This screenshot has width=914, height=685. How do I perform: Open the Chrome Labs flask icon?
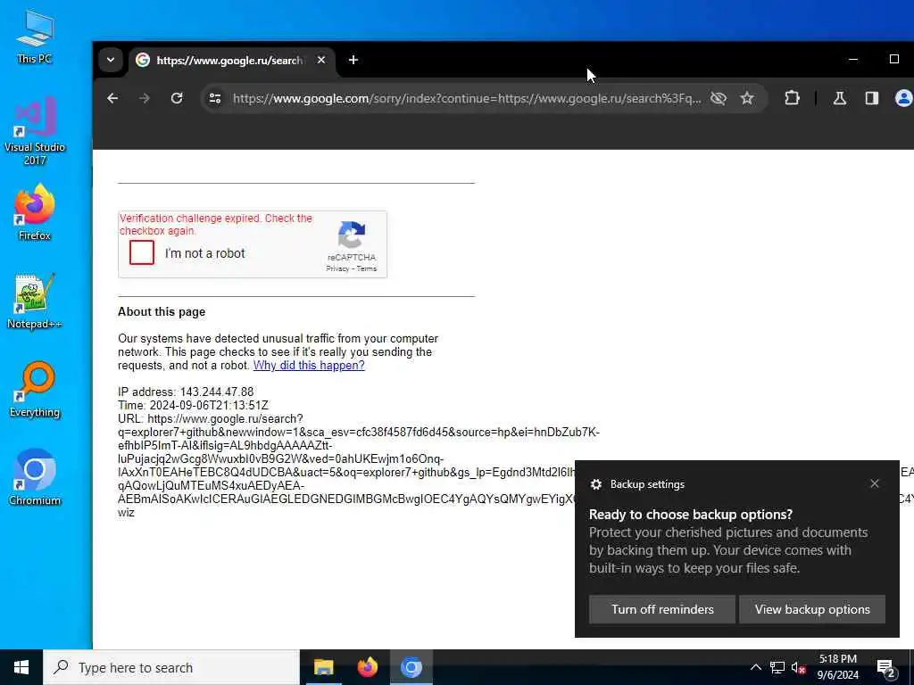[x=839, y=98]
